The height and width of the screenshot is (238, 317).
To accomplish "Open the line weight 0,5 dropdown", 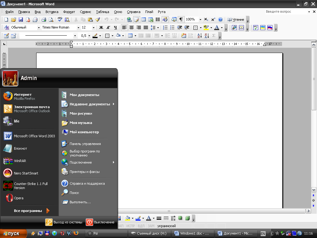I will tap(89, 36).
